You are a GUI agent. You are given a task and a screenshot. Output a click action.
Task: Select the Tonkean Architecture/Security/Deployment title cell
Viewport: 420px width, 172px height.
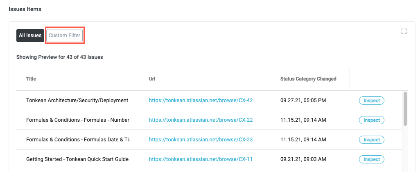(x=77, y=101)
